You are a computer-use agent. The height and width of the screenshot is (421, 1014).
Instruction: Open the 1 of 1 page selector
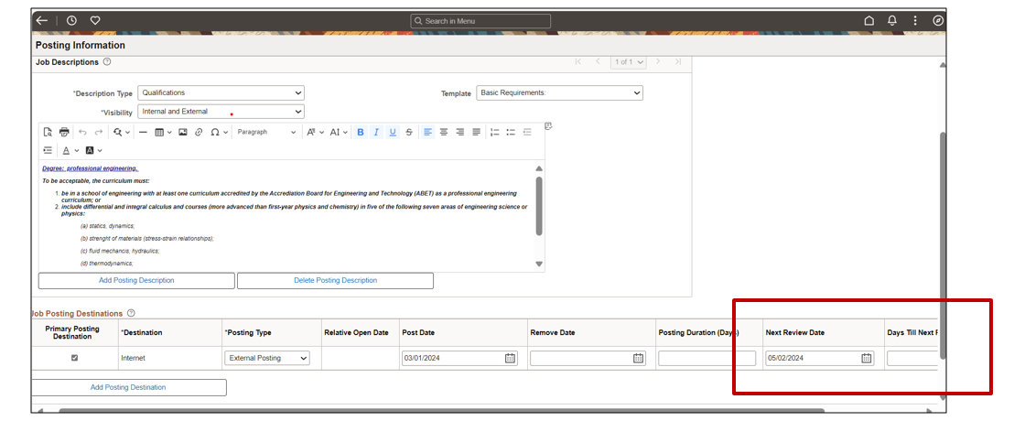pyautogui.click(x=628, y=62)
